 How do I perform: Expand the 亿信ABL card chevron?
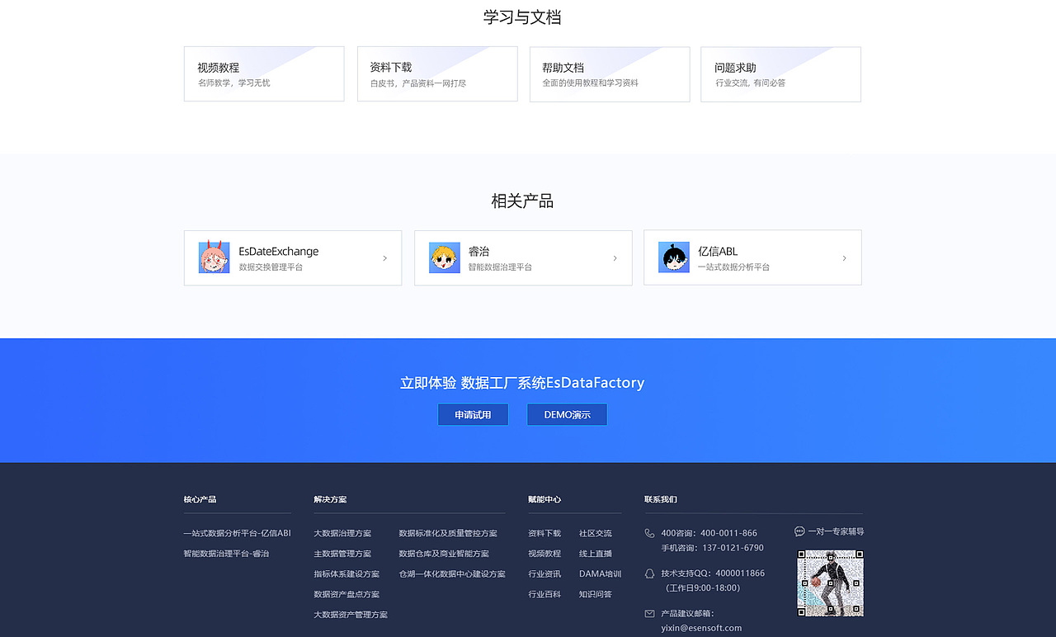(x=843, y=257)
